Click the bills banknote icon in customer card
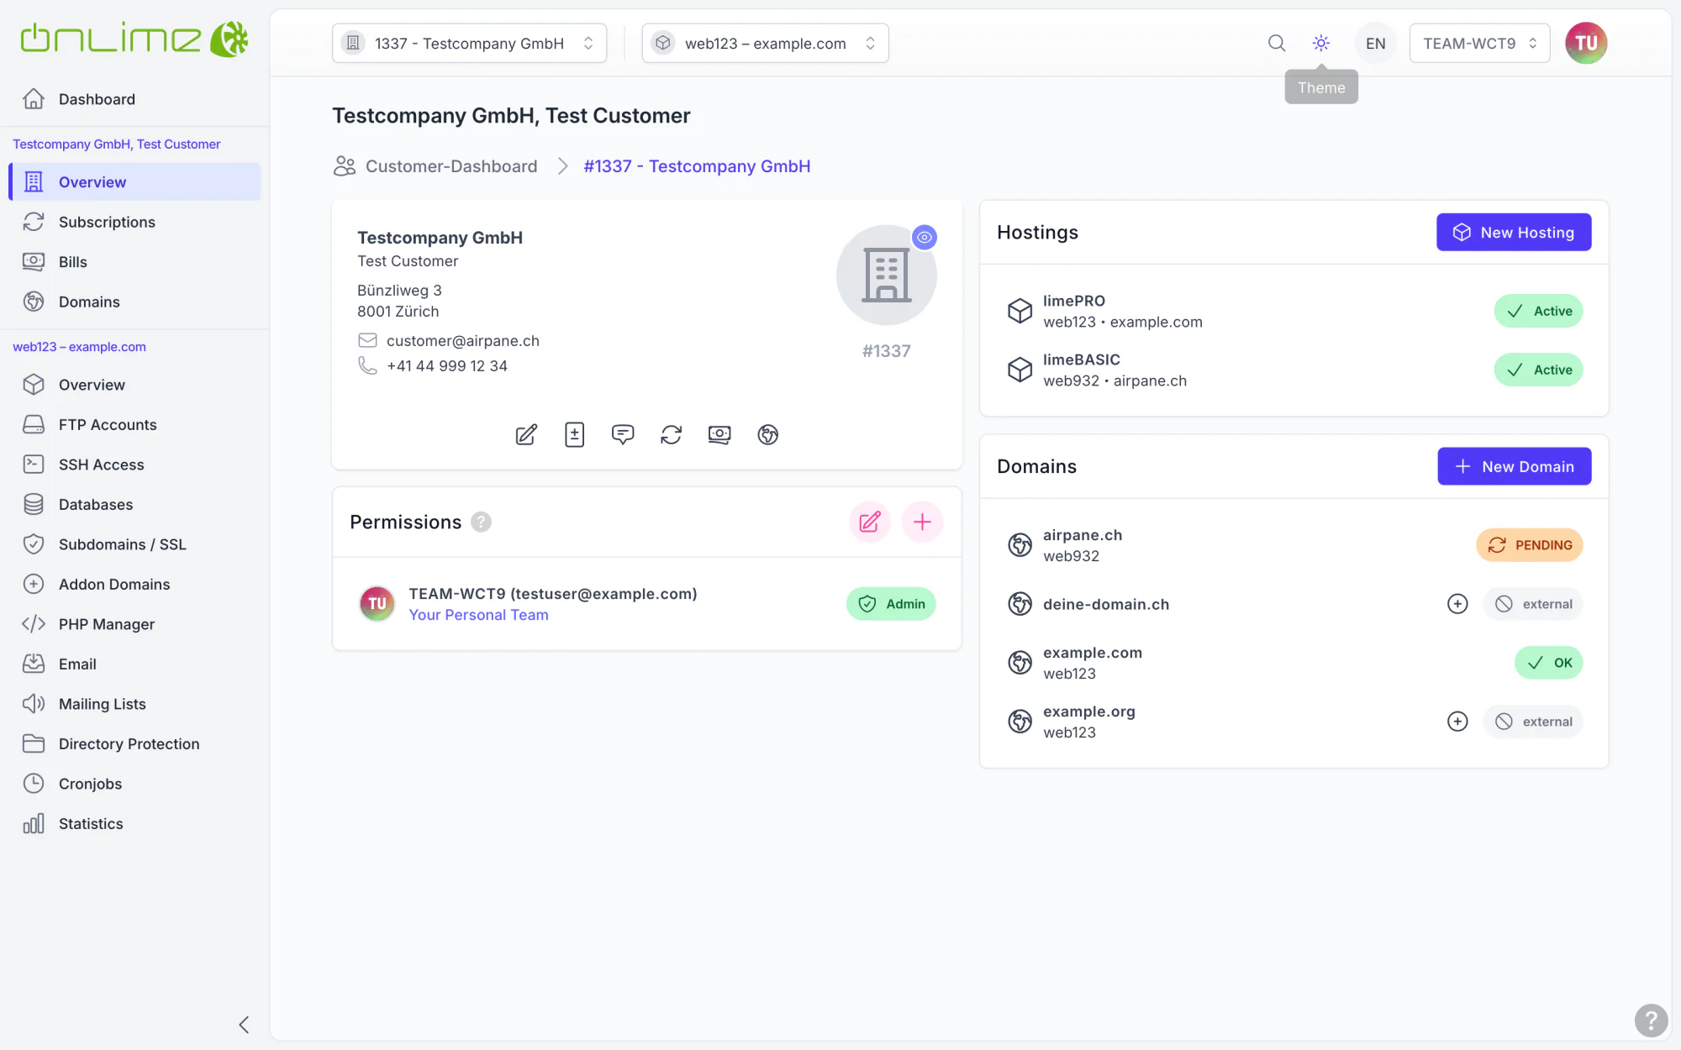The height and width of the screenshot is (1050, 1681). [719, 434]
